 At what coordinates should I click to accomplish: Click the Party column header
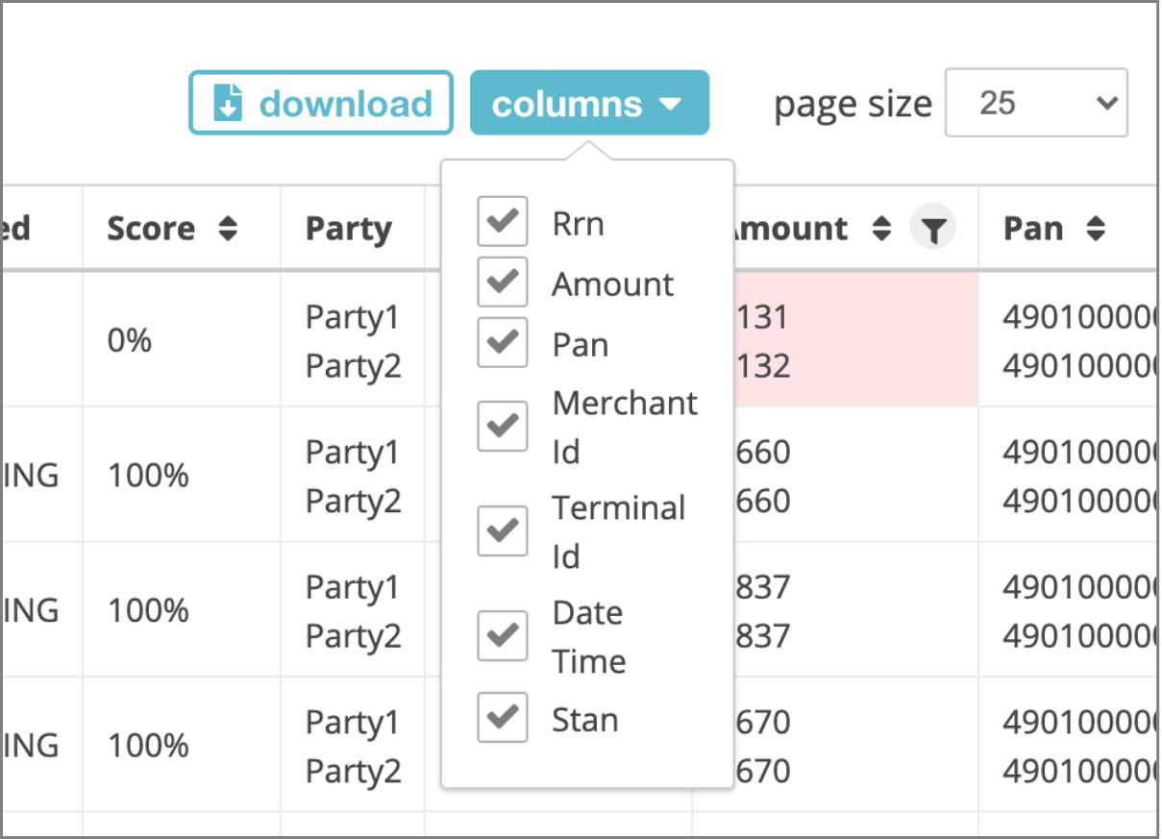point(349,229)
